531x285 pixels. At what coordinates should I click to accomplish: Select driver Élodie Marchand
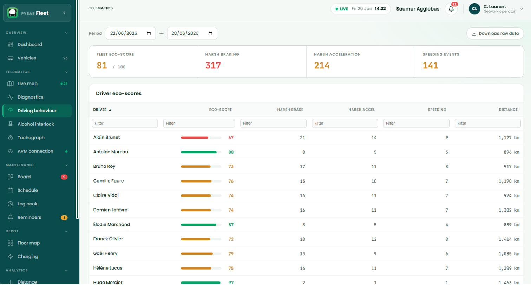click(x=112, y=224)
